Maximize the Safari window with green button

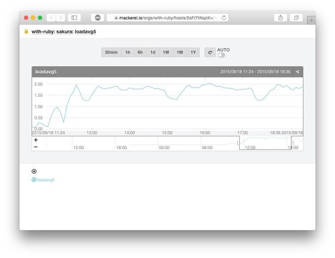click(x=40, y=17)
